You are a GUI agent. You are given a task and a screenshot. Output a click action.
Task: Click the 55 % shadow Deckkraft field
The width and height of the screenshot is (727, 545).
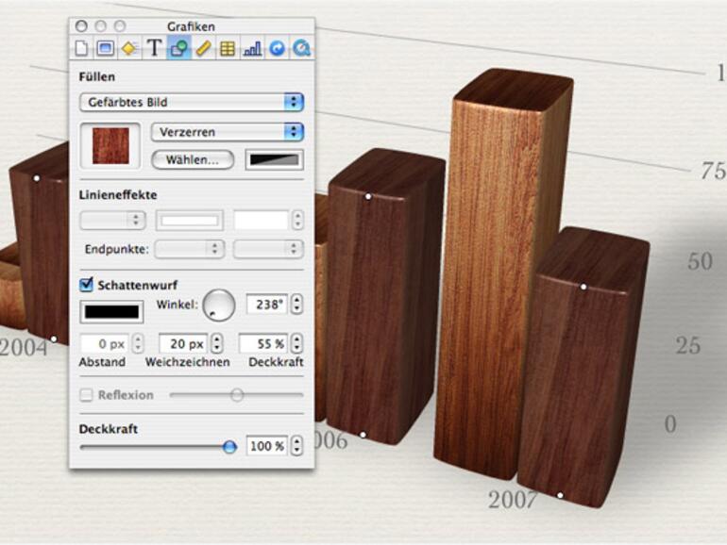click(x=262, y=344)
